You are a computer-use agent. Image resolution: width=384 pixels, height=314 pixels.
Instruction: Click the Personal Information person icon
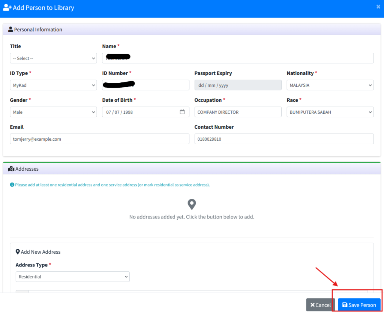click(x=10, y=30)
